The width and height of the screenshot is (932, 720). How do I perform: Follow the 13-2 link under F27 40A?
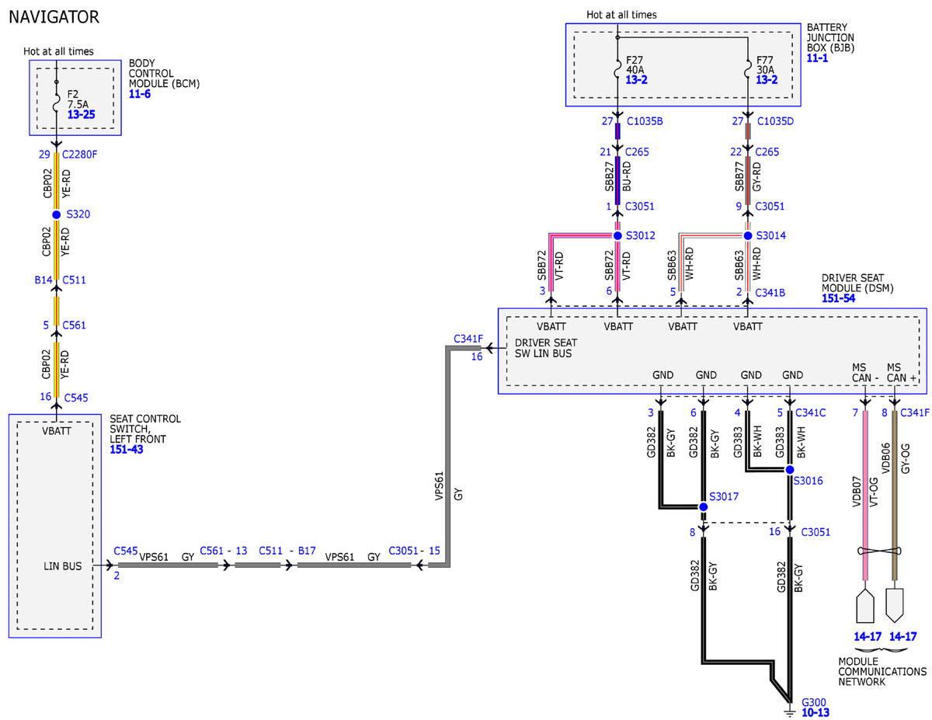click(x=638, y=80)
